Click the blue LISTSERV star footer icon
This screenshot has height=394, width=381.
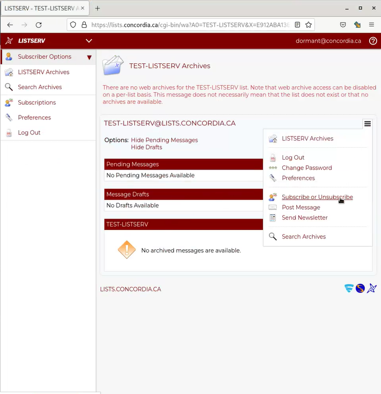tap(372, 288)
